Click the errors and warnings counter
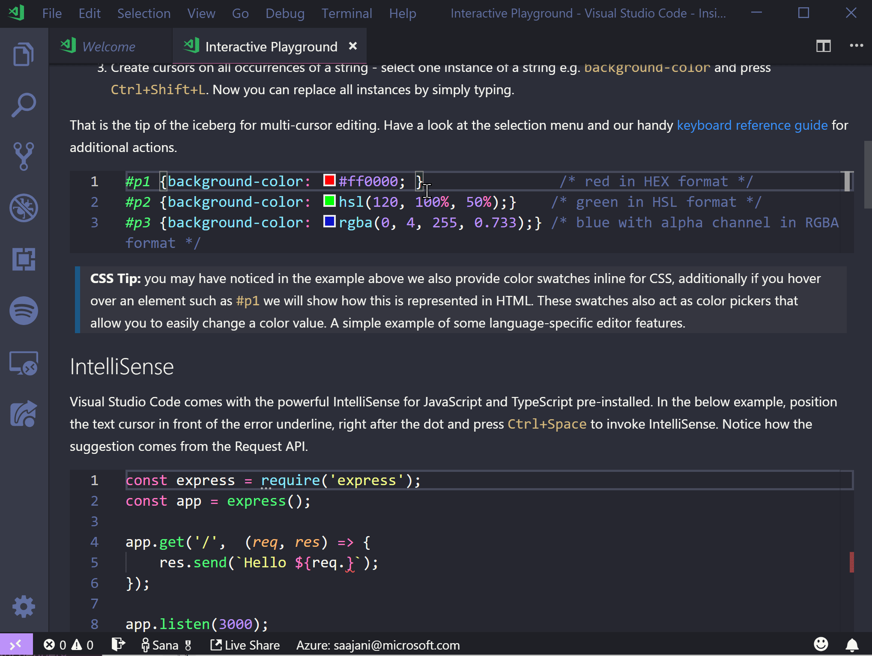Screen dimensions: 872x656 [69, 644]
